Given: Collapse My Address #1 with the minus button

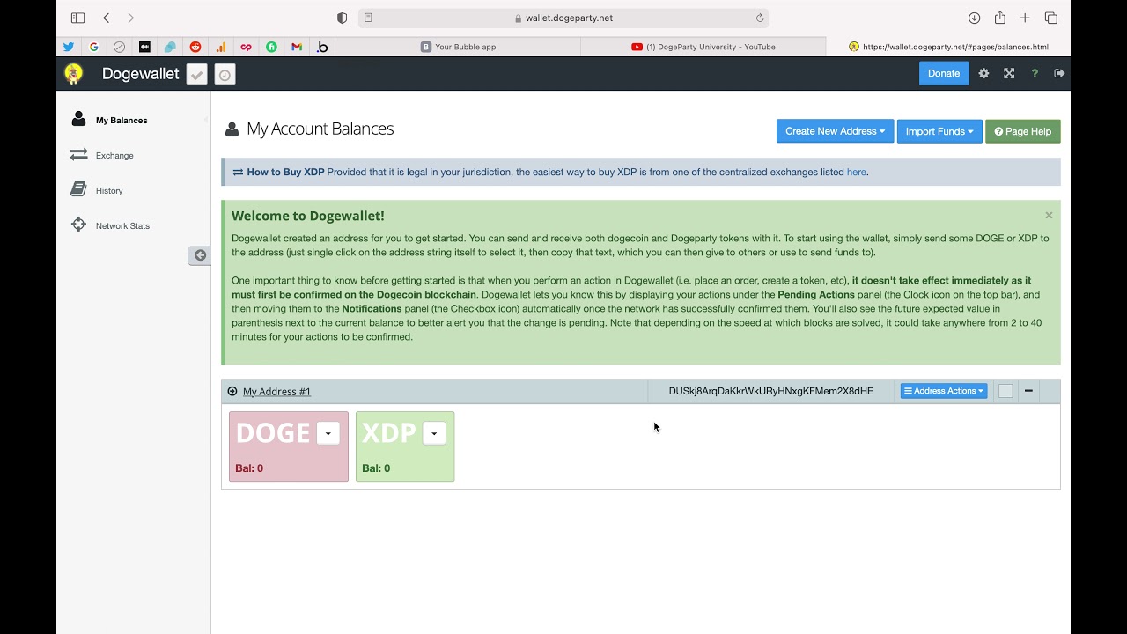Looking at the screenshot, I should pos(1028,391).
